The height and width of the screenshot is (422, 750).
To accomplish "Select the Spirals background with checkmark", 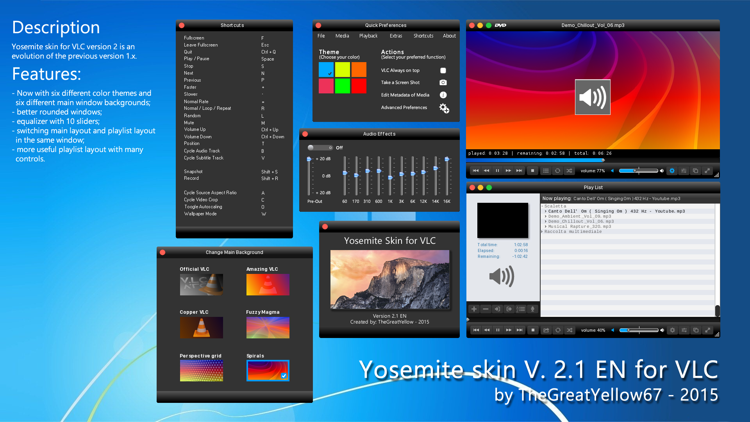I will [268, 370].
